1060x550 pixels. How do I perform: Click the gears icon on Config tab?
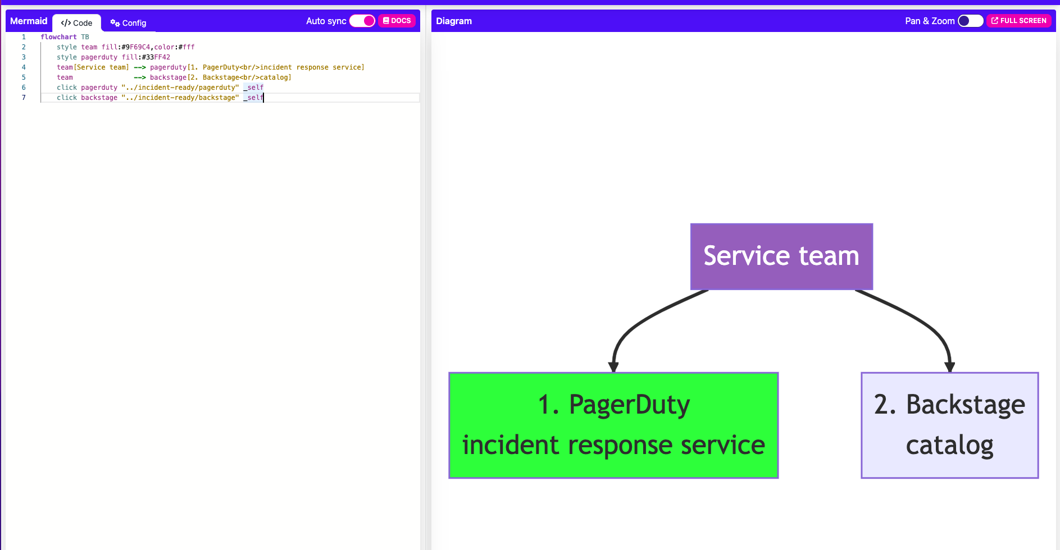tap(115, 23)
